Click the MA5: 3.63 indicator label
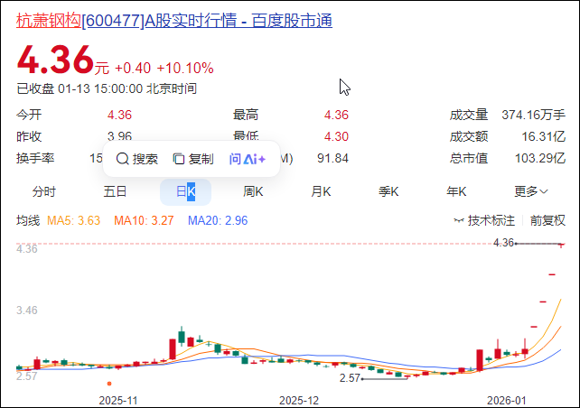 (73, 220)
